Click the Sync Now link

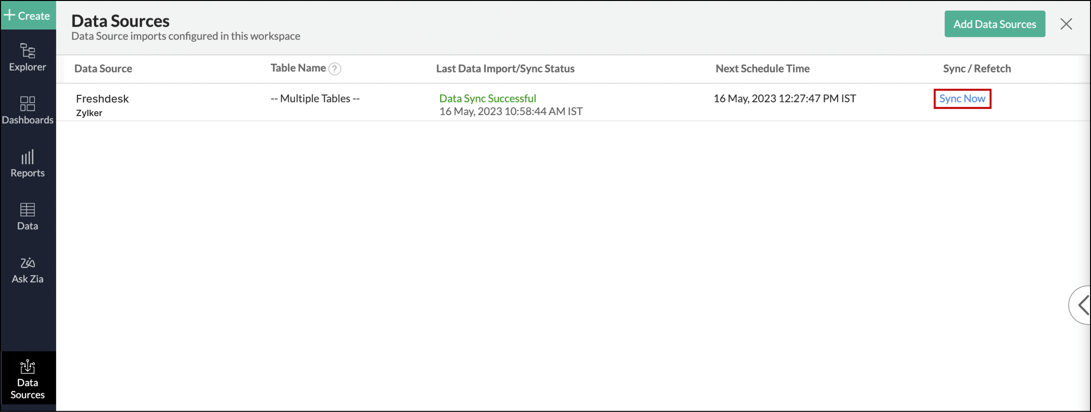point(962,99)
